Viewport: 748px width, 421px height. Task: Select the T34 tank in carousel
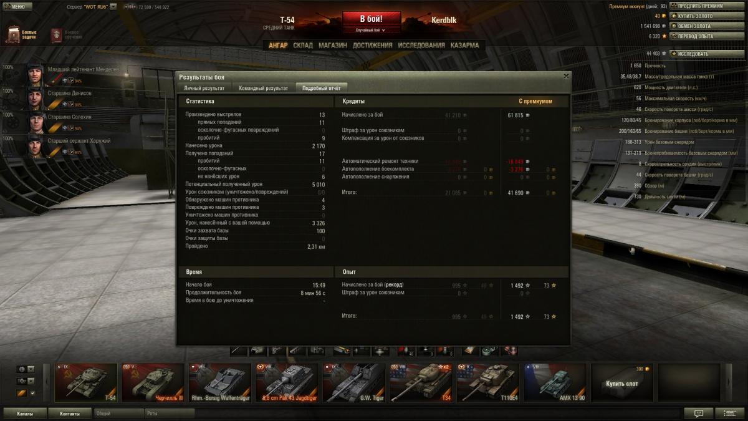[421, 382]
